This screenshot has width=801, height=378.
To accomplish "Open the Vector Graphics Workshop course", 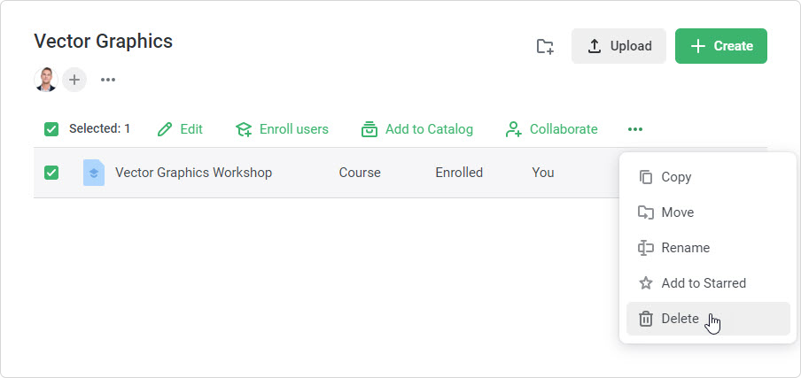I will click(x=193, y=173).
